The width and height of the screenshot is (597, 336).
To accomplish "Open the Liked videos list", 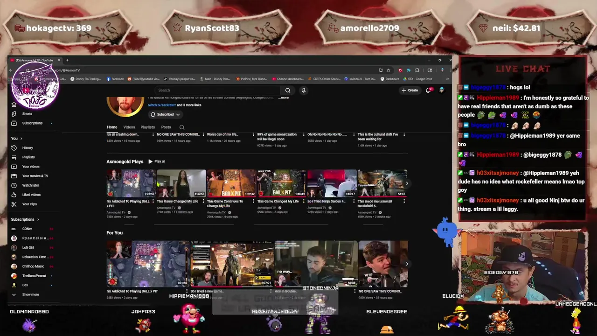I will pyautogui.click(x=31, y=195).
